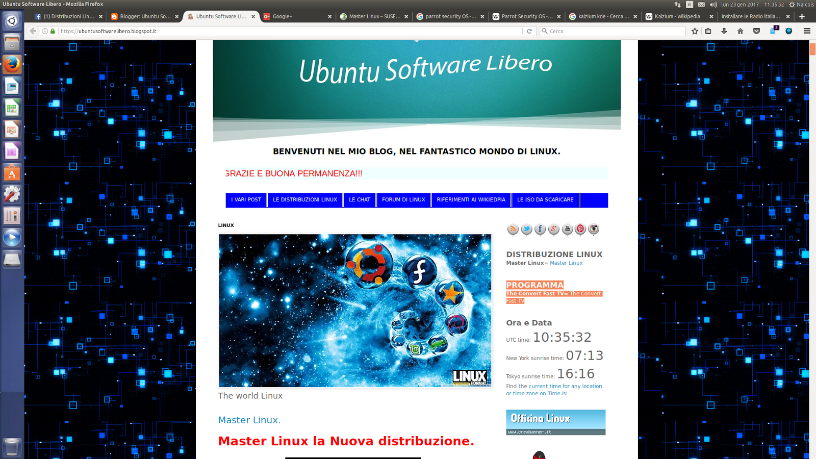Image resolution: width=816 pixels, height=459 pixels.
Task: Open the Trash in the launcher
Action: [x=12, y=447]
